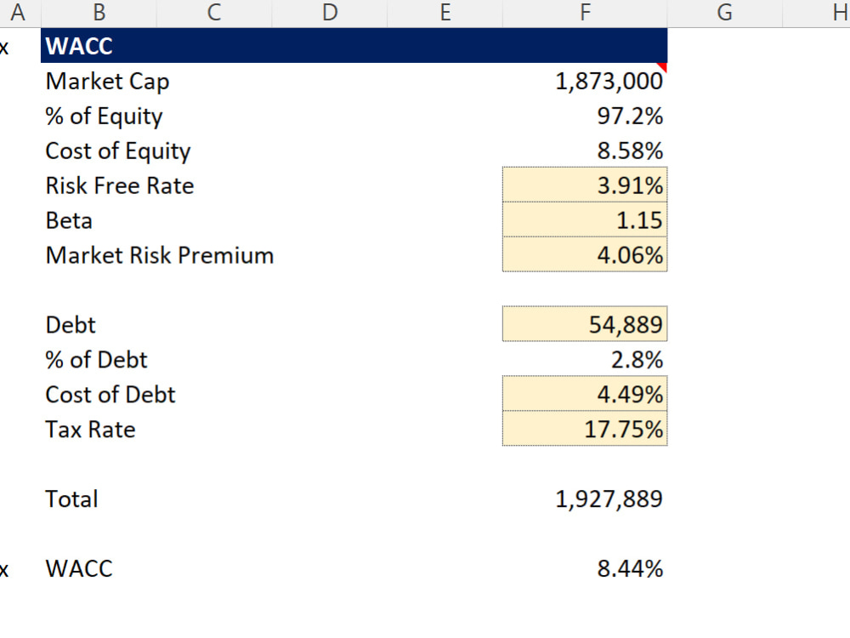
Task: Select column G header
Action: click(x=725, y=13)
